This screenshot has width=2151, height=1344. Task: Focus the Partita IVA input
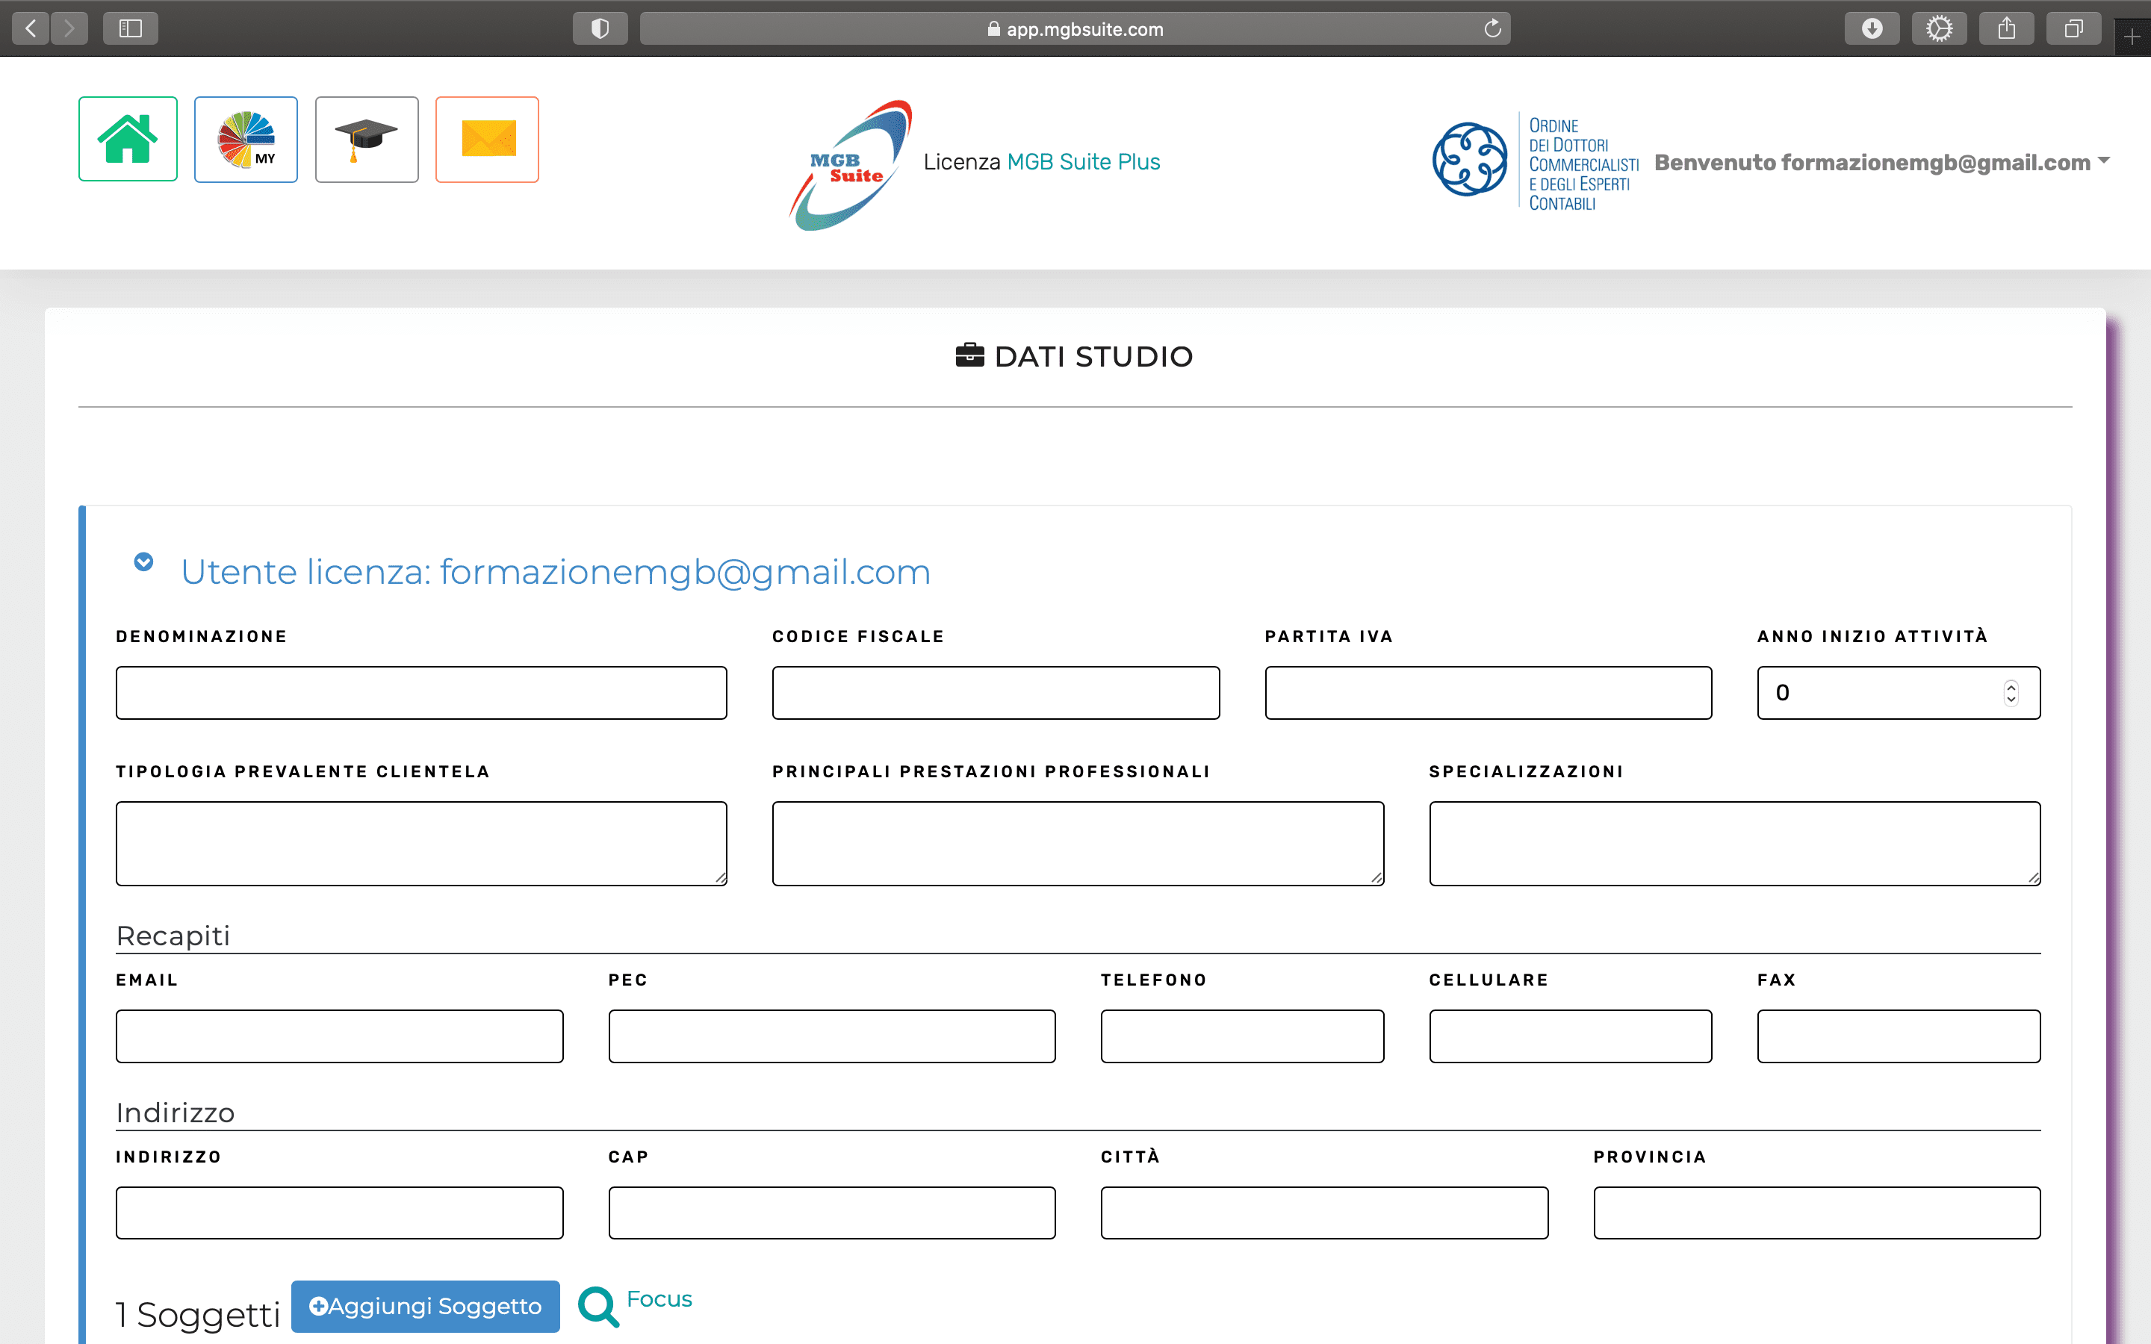pyautogui.click(x=1488, y=692)
